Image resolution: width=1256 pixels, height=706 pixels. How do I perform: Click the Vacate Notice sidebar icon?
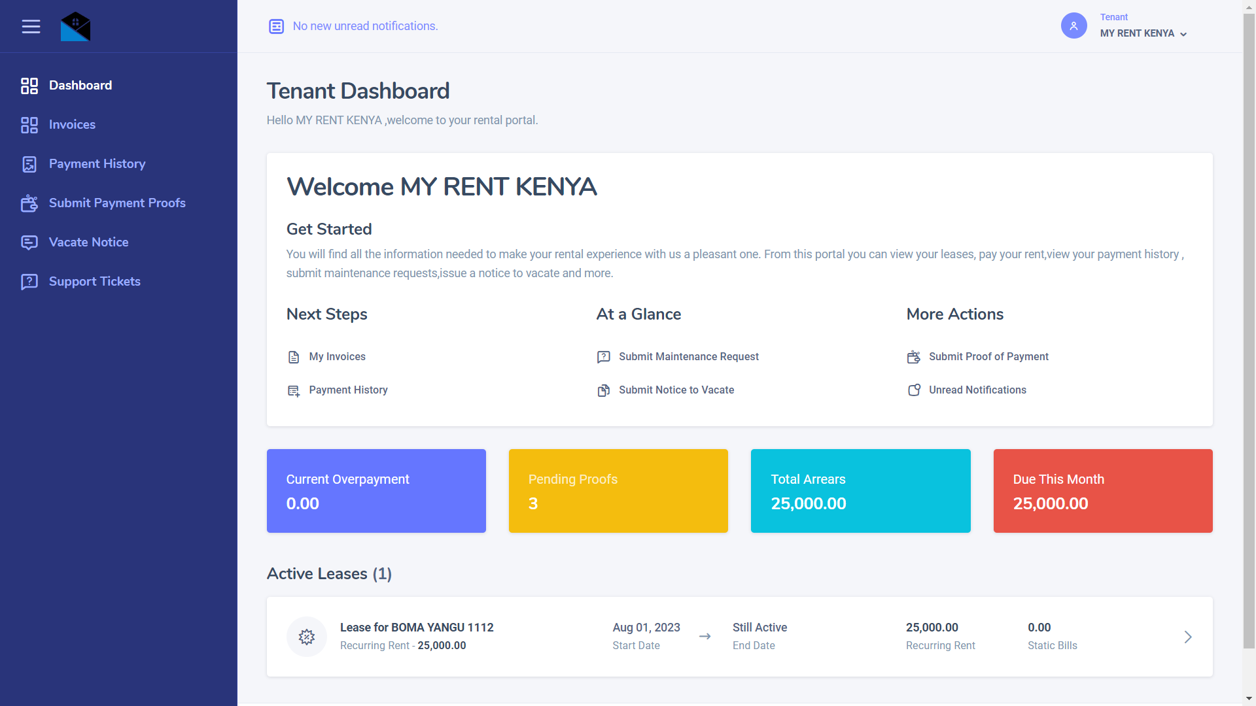click(29, 243)
